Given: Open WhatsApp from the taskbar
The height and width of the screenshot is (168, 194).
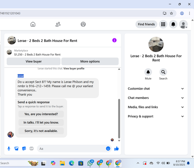Looking at the screenshot, I should (x=90, y=163).
